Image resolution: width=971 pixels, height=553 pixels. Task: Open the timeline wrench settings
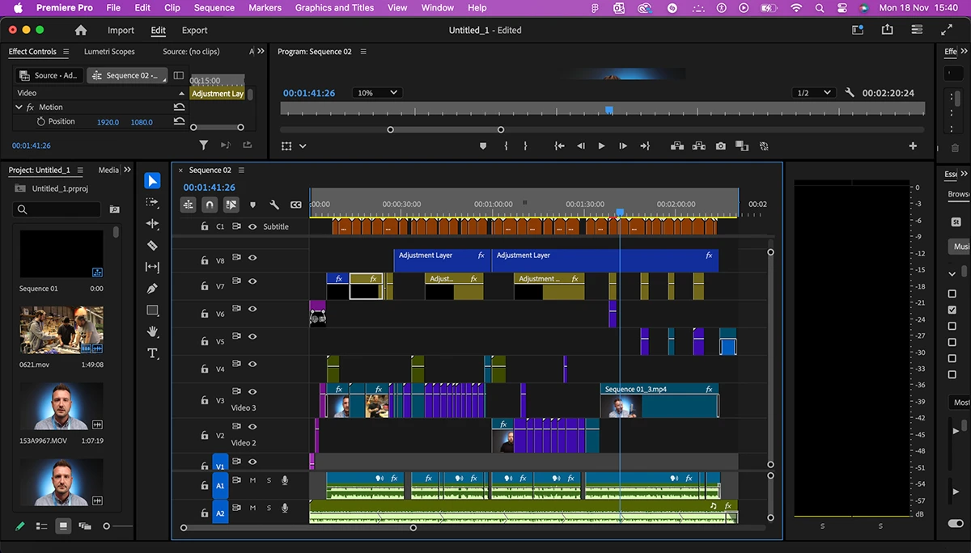(x=274, y=205)
